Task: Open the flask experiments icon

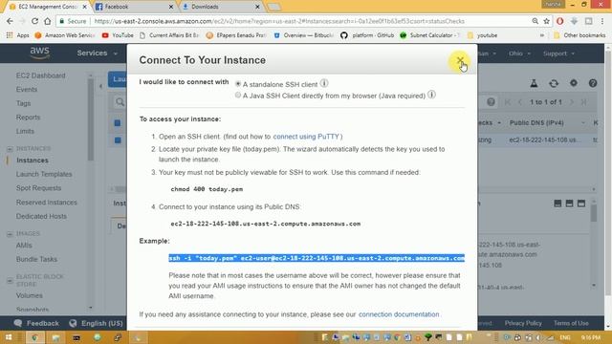Action: click(x=534, y=83)
